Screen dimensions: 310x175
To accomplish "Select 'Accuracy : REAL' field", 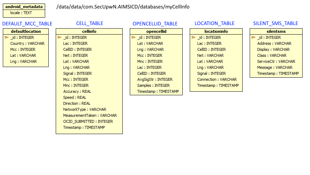I will coord(77,91).
